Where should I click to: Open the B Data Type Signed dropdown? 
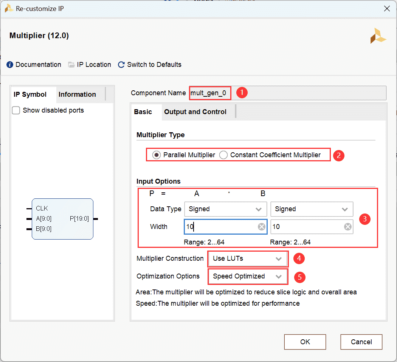click(312, 209)
